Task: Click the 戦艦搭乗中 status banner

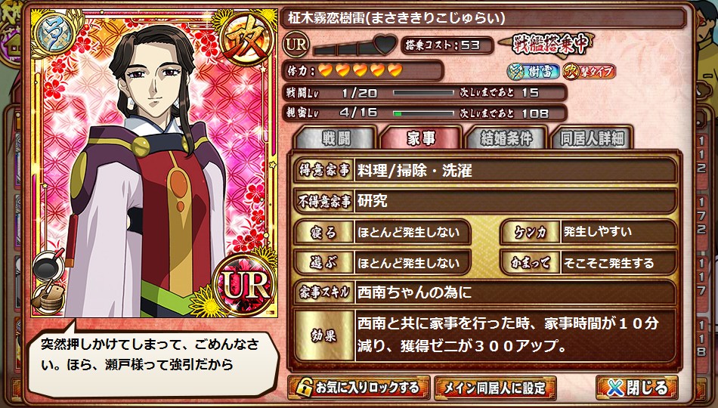Action: pos(546,45)
